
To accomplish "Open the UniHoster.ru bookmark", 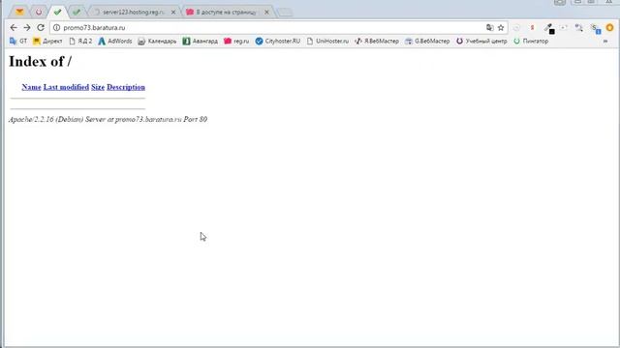I will pos(327,41).
